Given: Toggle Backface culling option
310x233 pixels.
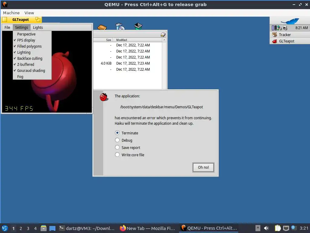Looking at the screenshot, I should [32, 59].
